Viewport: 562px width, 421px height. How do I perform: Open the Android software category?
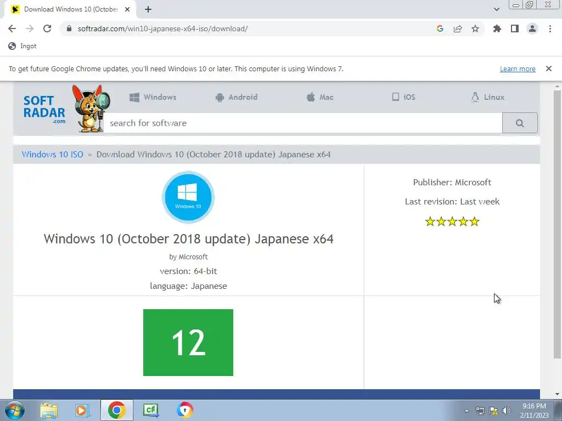point(236,97)
